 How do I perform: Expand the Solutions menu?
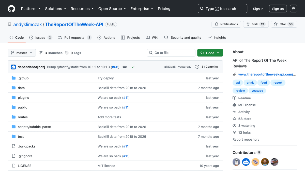pyautogui.click(x=56, y=9)
